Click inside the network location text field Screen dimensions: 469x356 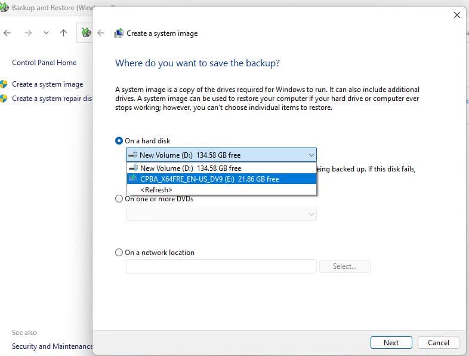pos(221,266)
